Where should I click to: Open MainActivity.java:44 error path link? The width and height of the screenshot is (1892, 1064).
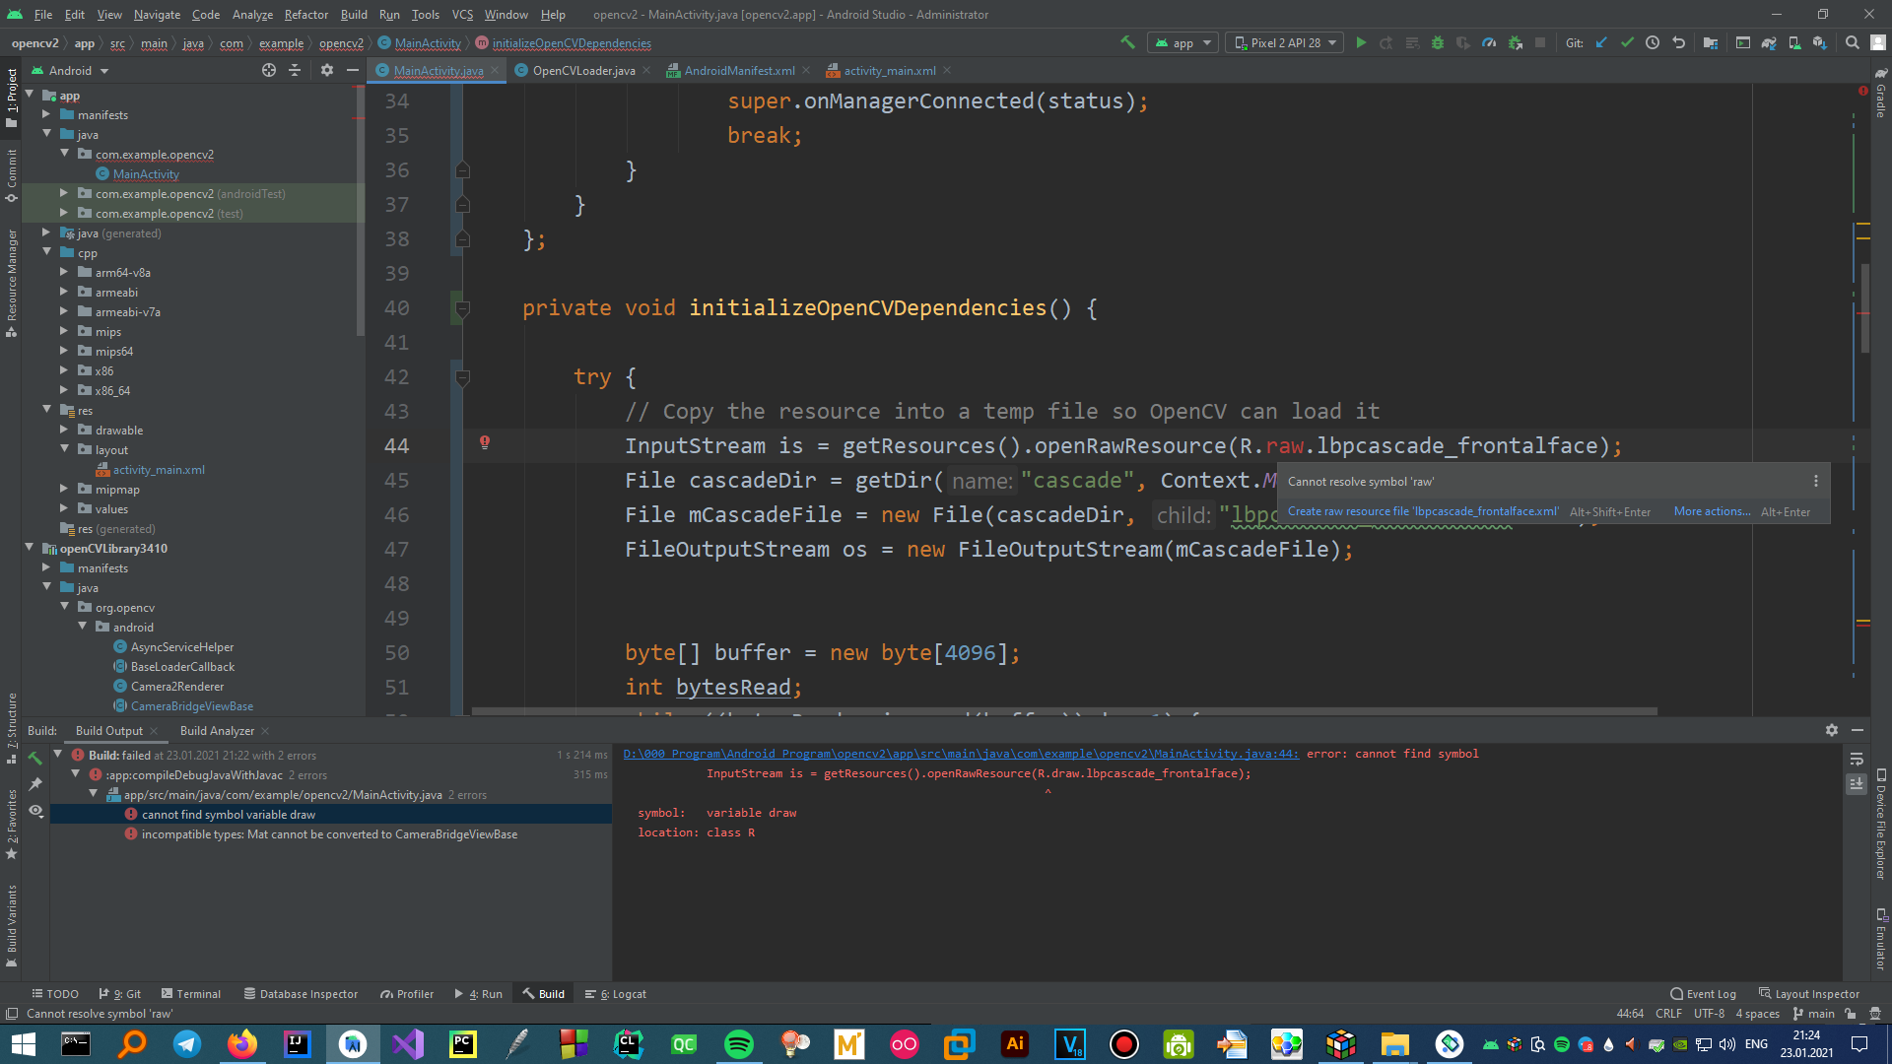961,754
